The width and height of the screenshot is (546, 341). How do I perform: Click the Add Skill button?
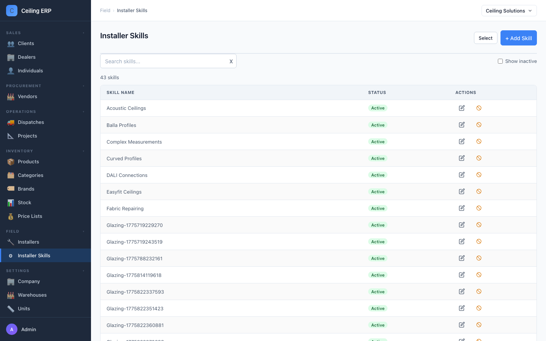pos(518,38)
